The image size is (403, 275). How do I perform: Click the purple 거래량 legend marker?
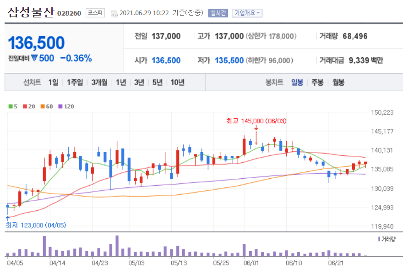point(379,239)
